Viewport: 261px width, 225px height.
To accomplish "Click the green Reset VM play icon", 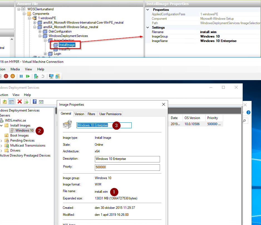I will click(28, 76).
